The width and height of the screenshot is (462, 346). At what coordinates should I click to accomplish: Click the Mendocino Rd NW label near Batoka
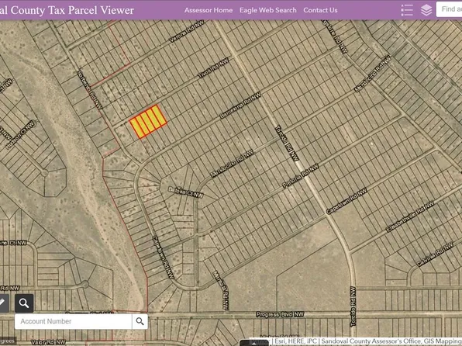pos(233,164)
